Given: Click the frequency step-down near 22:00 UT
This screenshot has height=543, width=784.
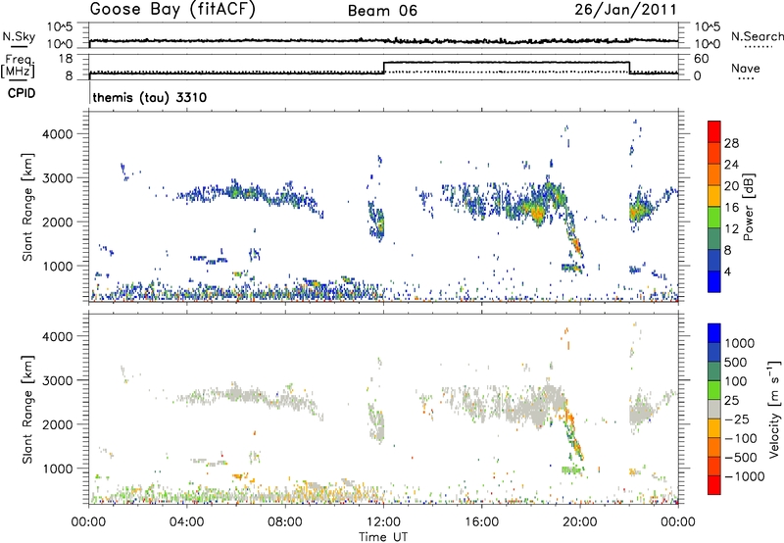Looking at the screenshot, I should click(629, 68).
